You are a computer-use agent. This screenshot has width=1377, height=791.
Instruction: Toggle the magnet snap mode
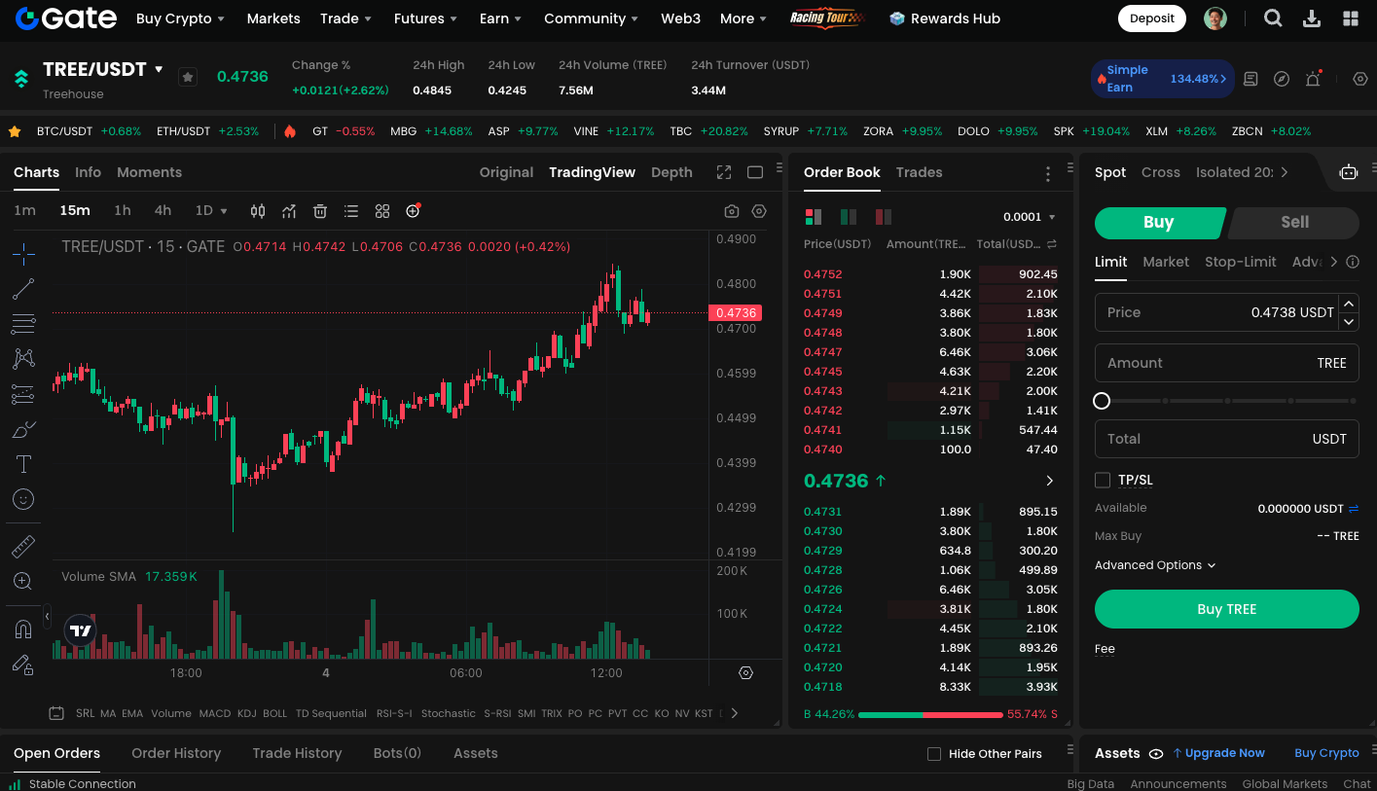click(x=23, y=629)
